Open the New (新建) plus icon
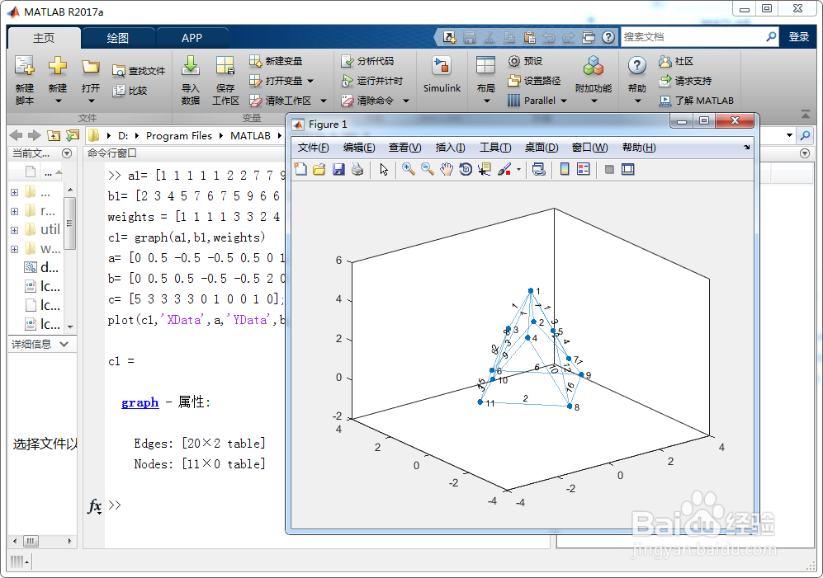 pos(58,66)
